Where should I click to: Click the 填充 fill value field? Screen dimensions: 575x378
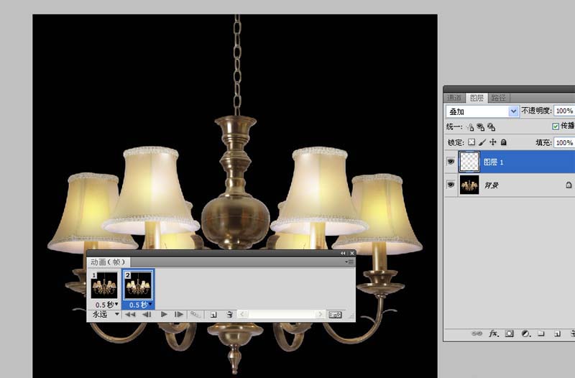[x=564, y=142]
